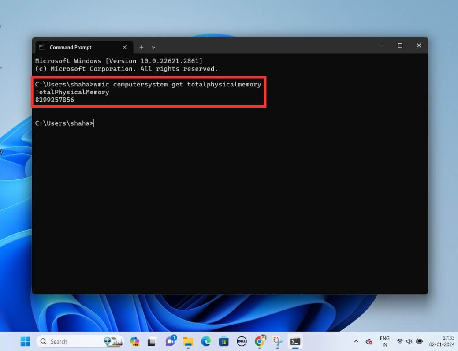This screenshot has height=351, width=458.
Task: Open a new Terminal tab with the plus button
Action: [x=141, y=47]
